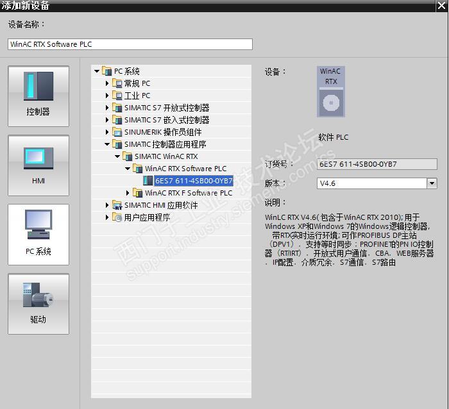Click the 工业 PC folder icon

117,95
